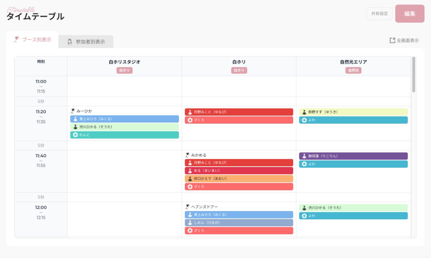The image size is (431, 258).
Task: Open 共有設定 sharing settings
Action: tap(379, 14)
